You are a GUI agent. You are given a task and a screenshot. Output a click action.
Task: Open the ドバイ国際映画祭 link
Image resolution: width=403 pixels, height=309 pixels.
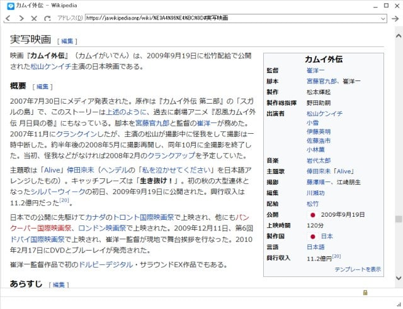37,239
